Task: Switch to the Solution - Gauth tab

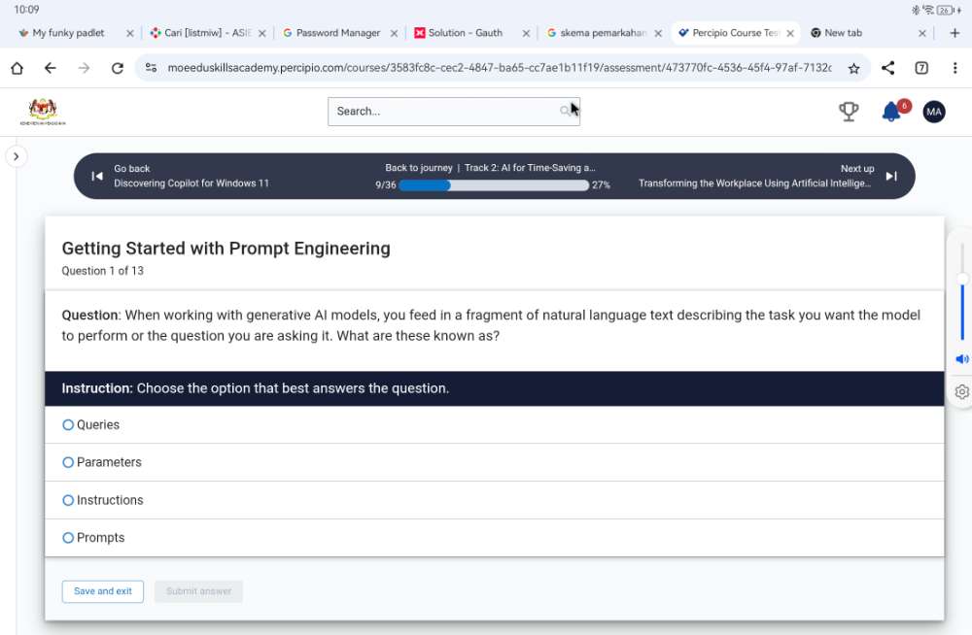Action: click(465, 33)
